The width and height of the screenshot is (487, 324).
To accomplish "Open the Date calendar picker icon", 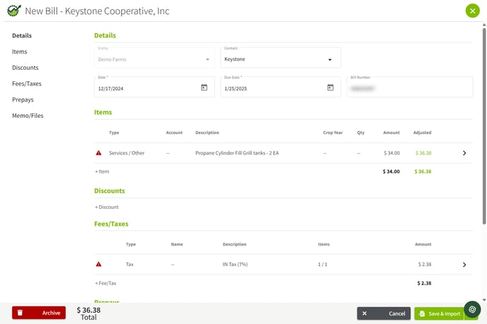I will [204, 88].
